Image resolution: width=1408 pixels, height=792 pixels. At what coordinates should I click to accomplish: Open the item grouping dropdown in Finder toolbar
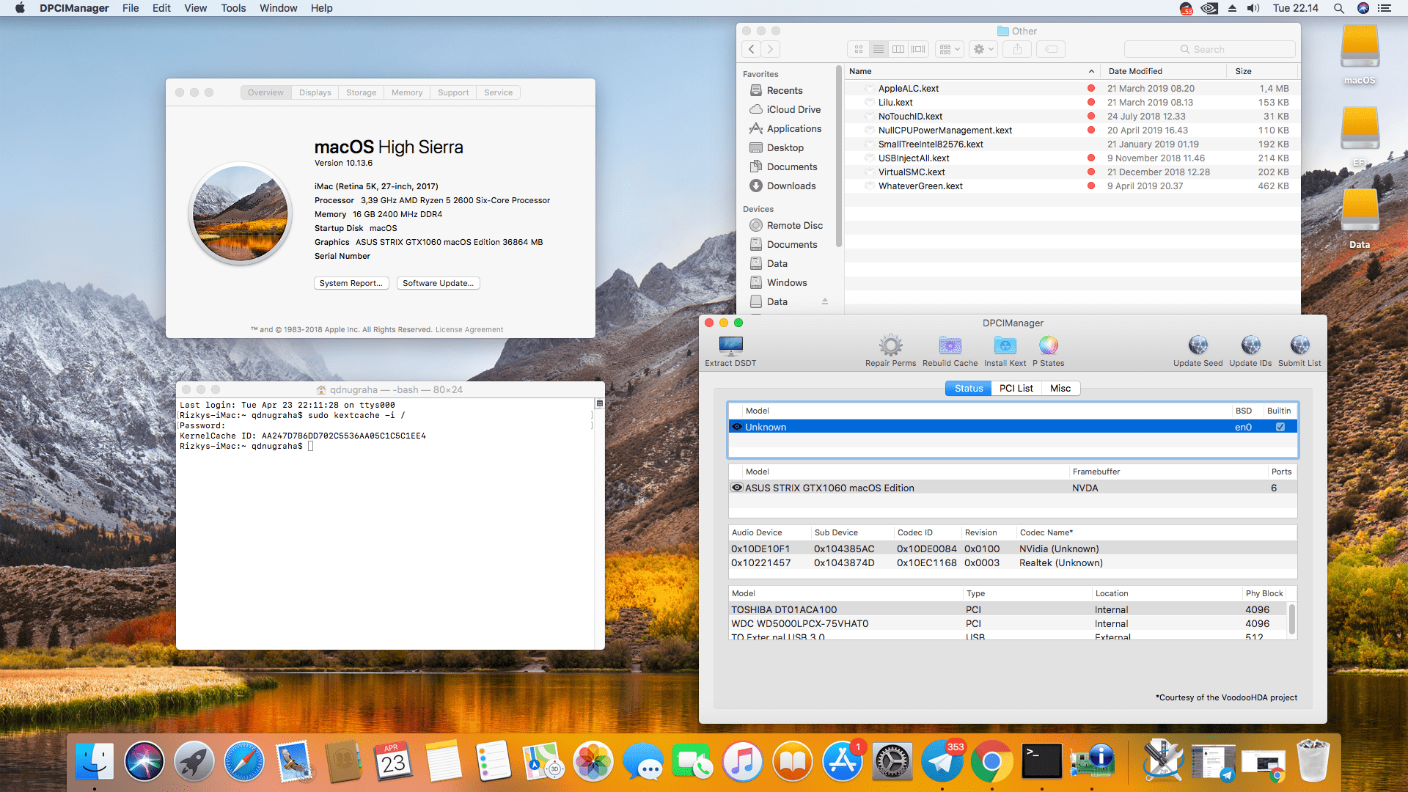pos(948,49)
